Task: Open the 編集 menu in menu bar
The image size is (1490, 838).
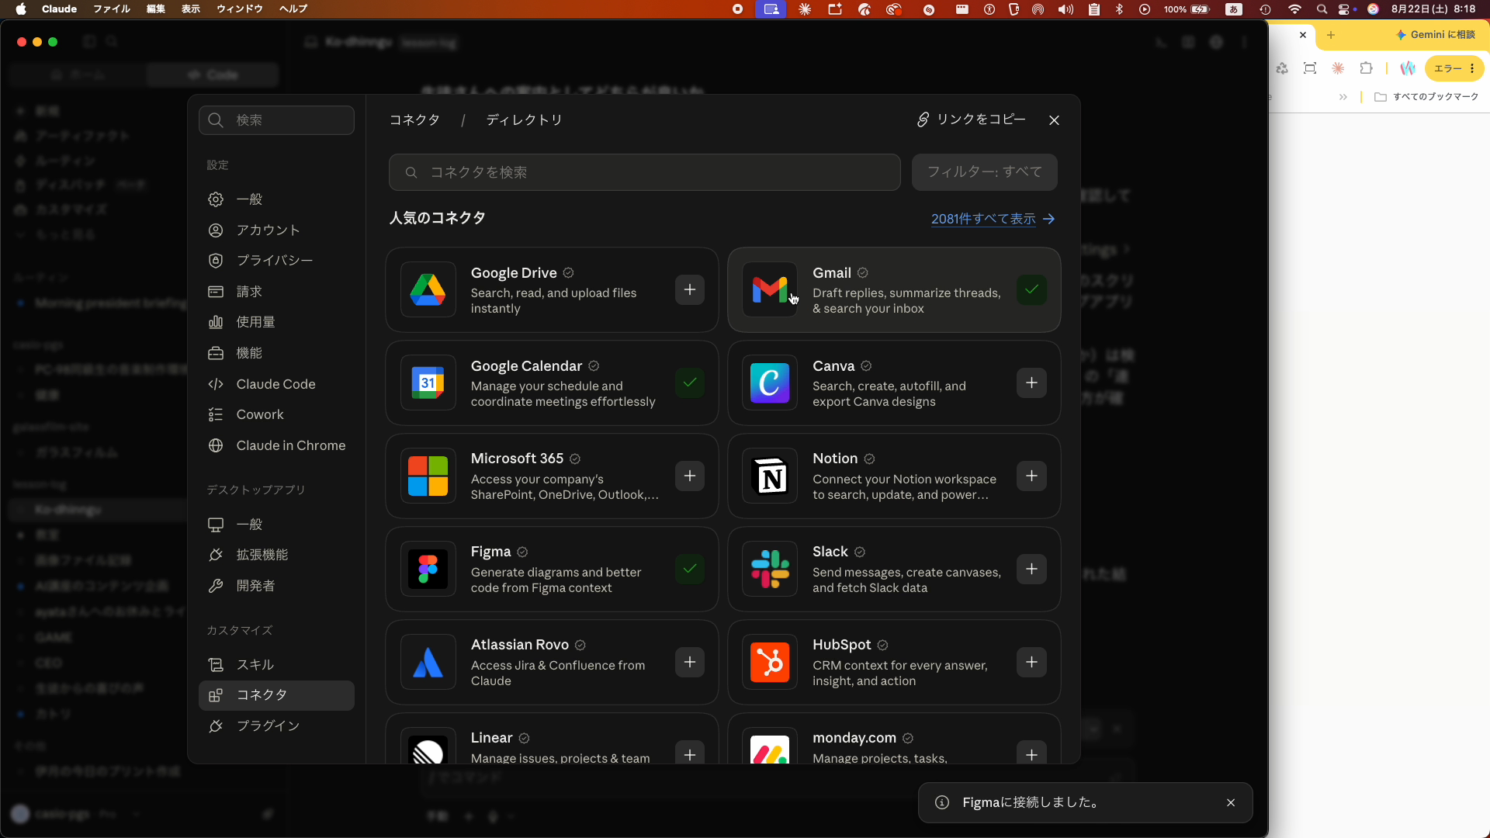Action: point(156,9)
